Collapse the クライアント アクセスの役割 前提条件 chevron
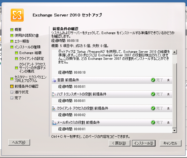The image size is (187, 158). (x=168, y=108)
